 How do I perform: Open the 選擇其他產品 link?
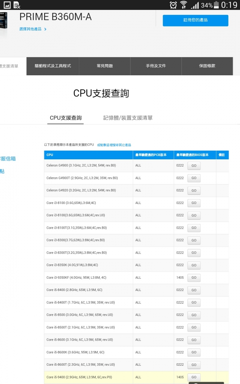point(33,29)
